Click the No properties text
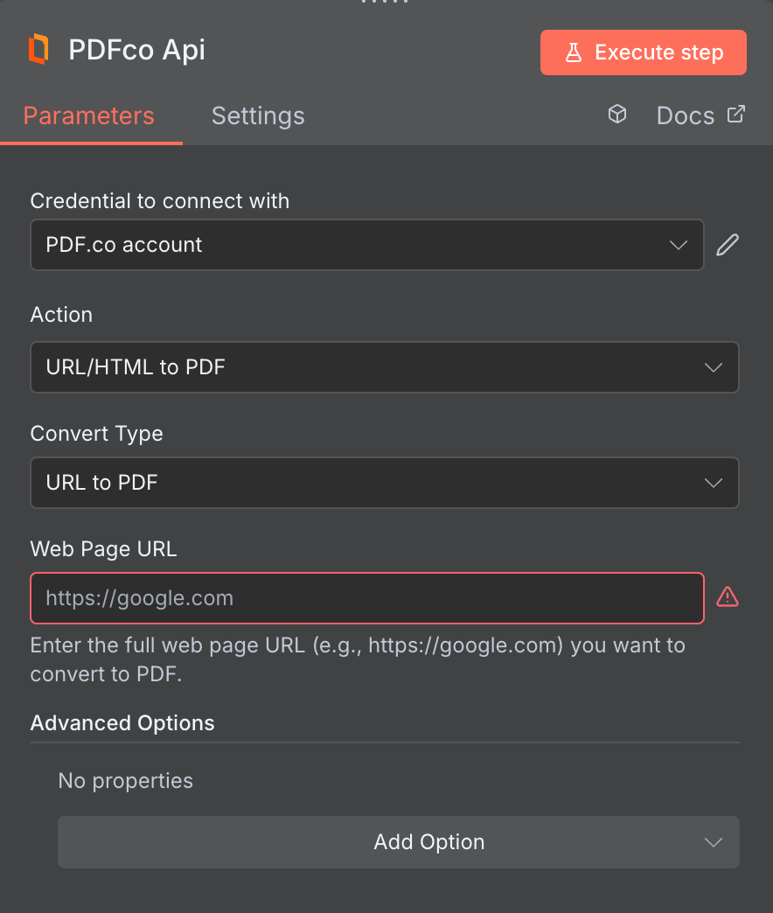773x913 pixels. point(126,781)
